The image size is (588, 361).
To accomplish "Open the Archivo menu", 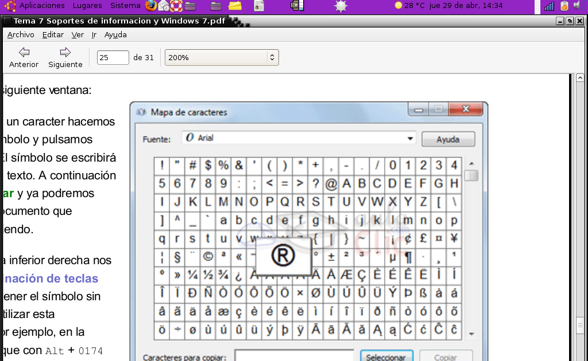I will [21, 34].
